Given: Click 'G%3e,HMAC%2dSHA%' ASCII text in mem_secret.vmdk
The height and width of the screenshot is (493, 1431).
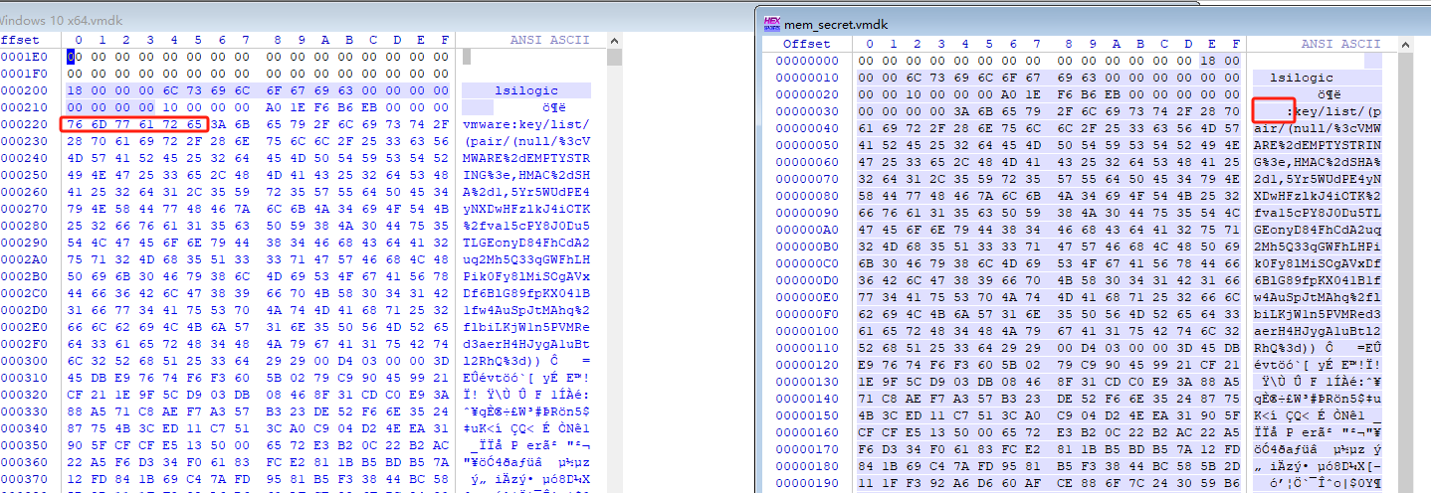Looking at the screenshot, I should (x=1317, y=162).
